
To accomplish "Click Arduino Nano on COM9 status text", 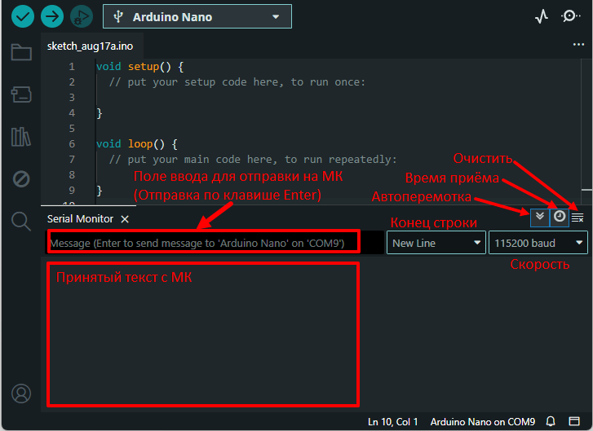I will tap(483, 421).
